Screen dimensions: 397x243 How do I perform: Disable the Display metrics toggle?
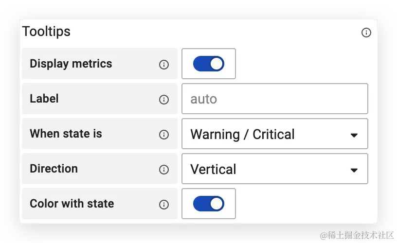tap(209, 64)
